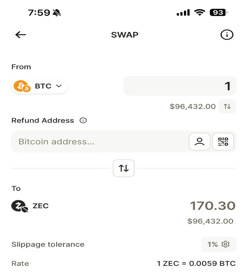248x274 pixels.
Task: Scan QR code for refund address
Action: point(223,141)
